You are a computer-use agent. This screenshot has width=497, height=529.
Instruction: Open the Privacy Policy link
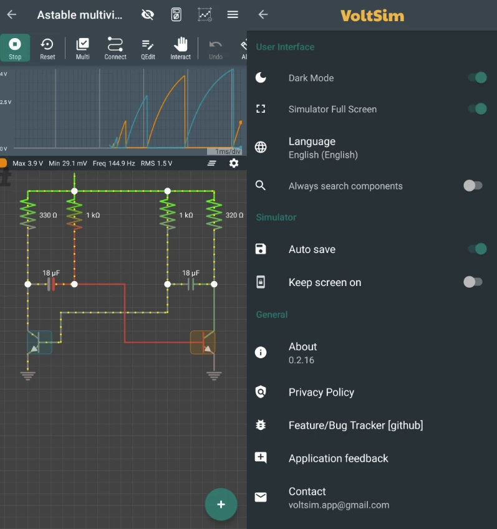coord(321,392)
